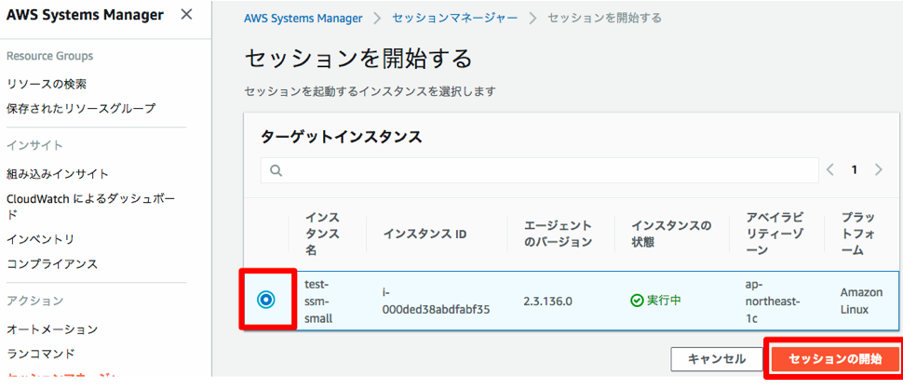Click the アクション section label
Image resolution: width=903 pixels, height=389 pixels.
(34, 301)
